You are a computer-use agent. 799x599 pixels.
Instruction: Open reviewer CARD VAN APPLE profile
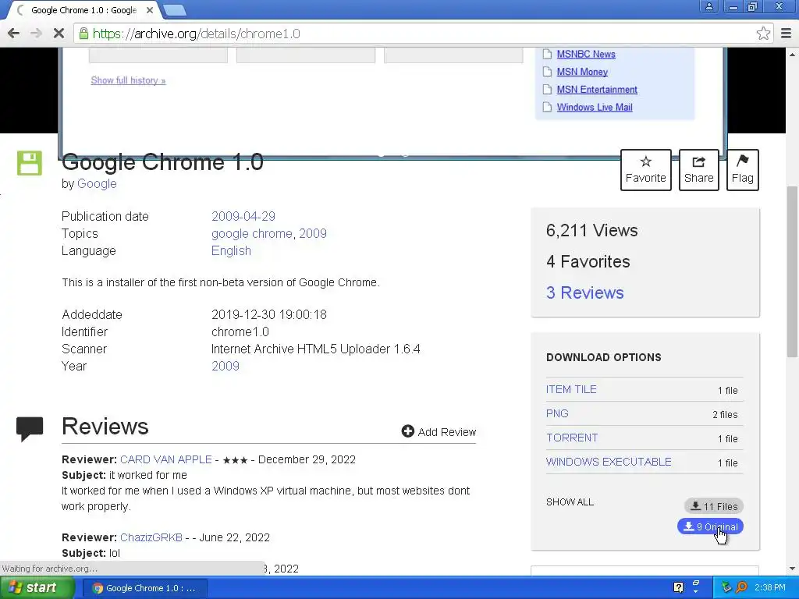pos(165,459)
